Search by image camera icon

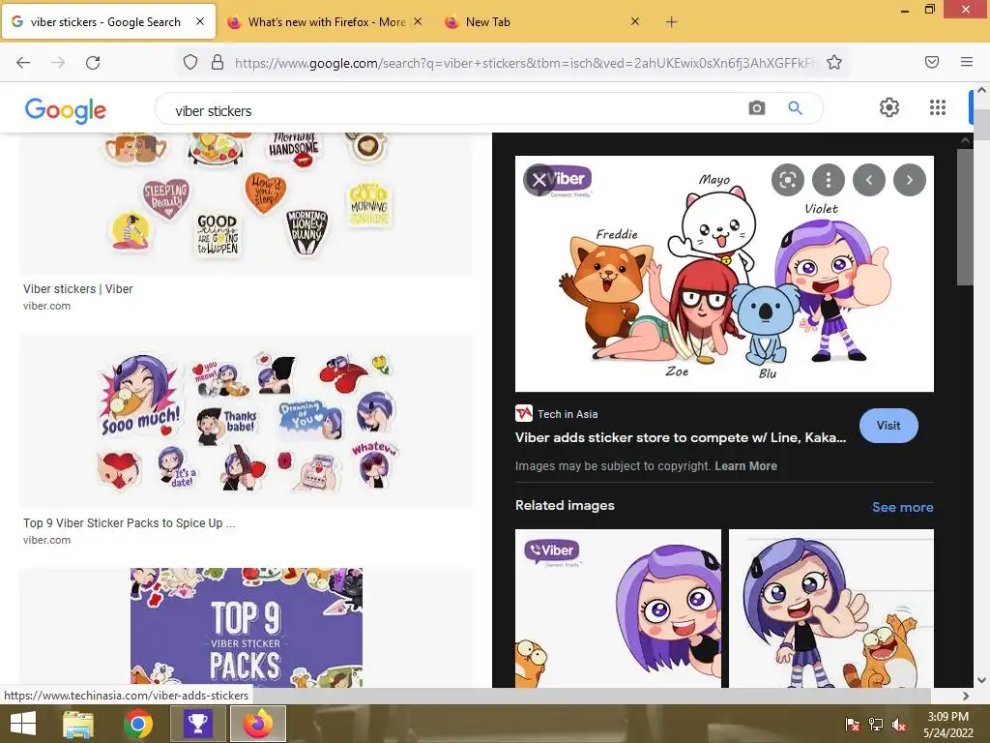[756, 108]
